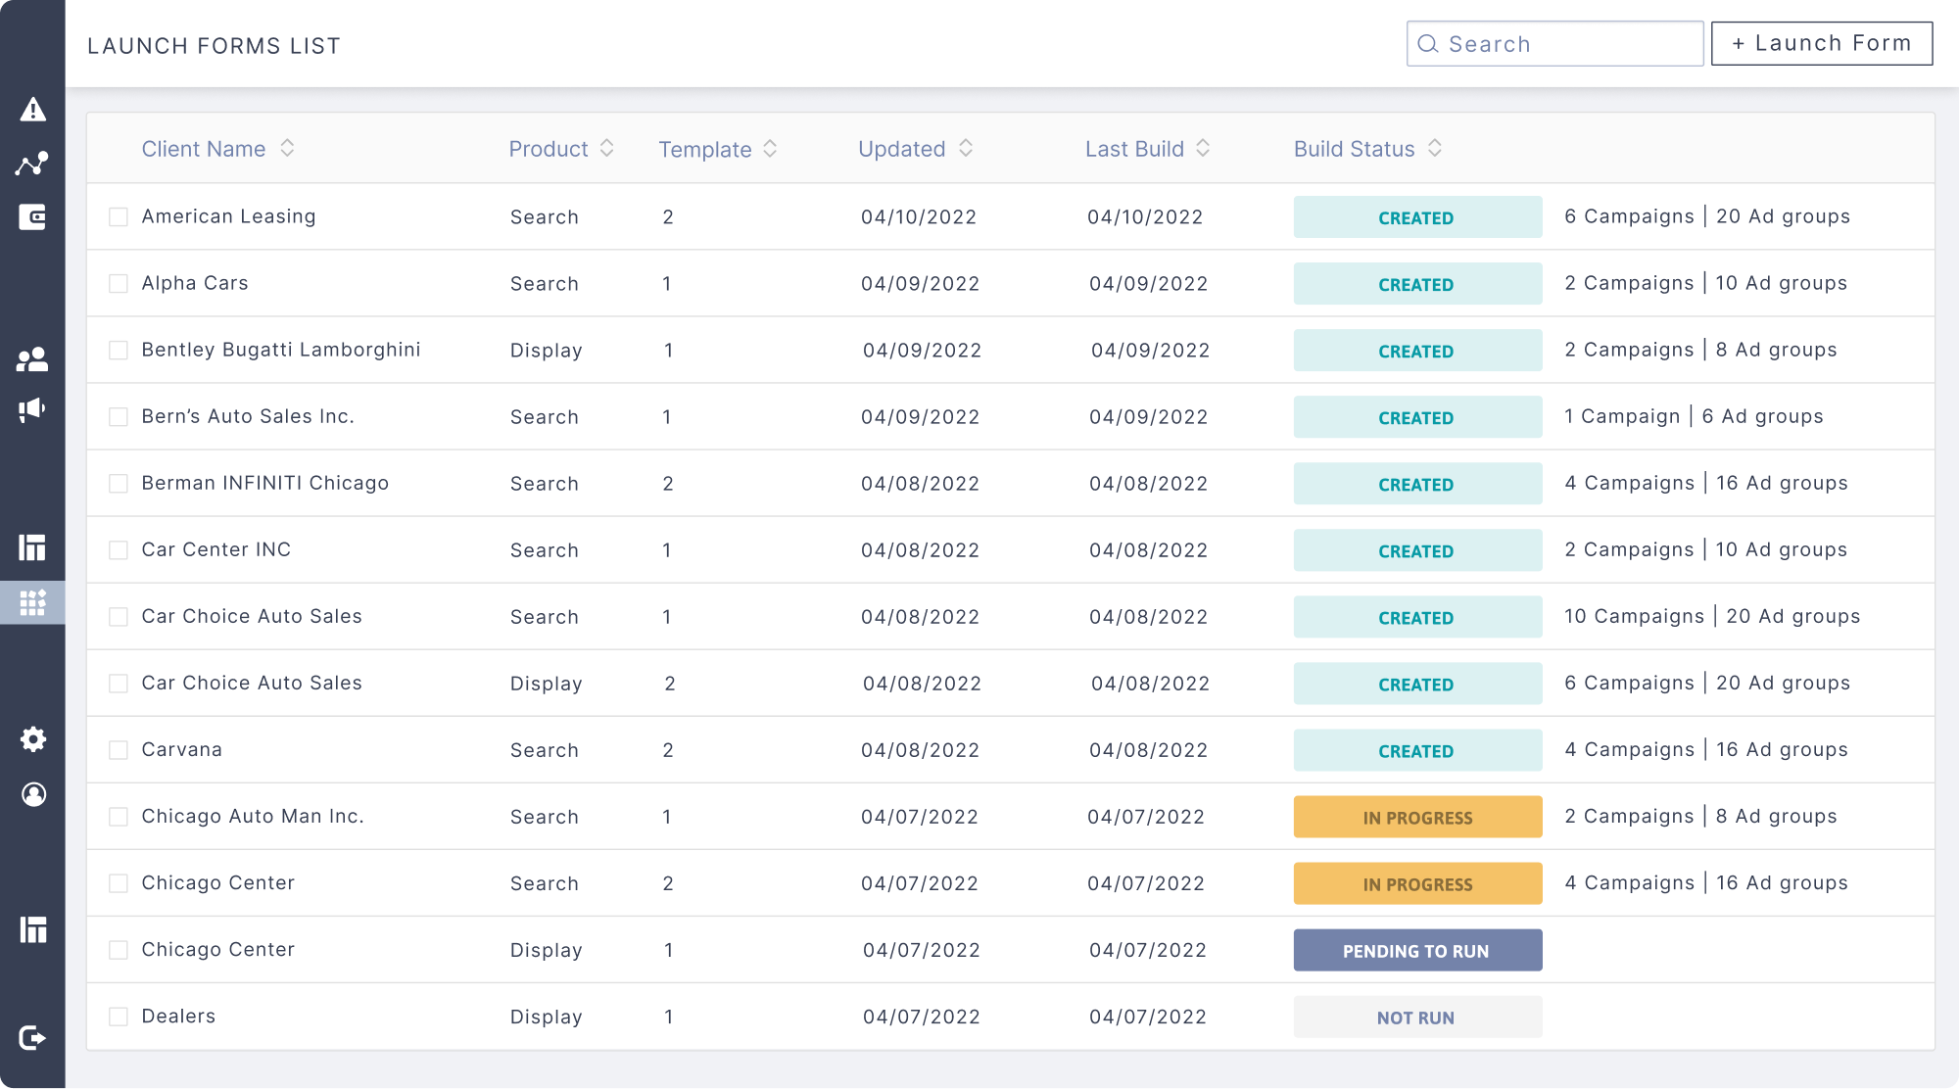Open the wallet billing icon in sidebar
The width and height of the screenshot is (1959, 1089).
point(32,217)
